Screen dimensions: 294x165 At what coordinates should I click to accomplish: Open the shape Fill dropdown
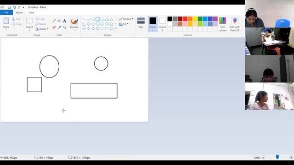click(x=124, y=24)
